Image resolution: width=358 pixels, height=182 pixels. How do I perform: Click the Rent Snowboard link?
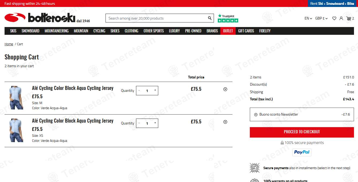coord(335,3)
